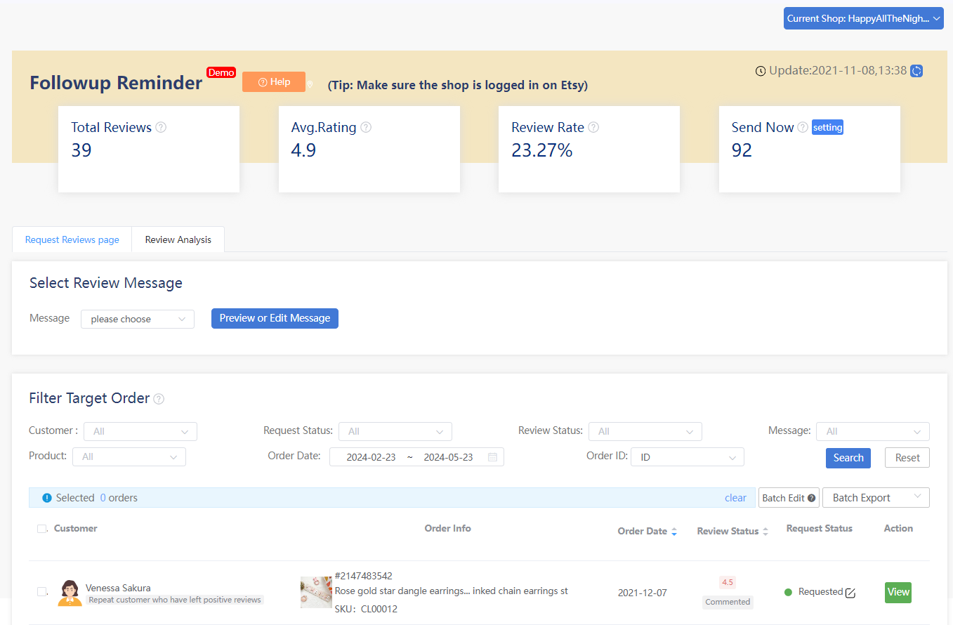This screenshot has width=953, height=625.
Task: Open the Request Status filter dropdown
Action: (x=395, y=431)
